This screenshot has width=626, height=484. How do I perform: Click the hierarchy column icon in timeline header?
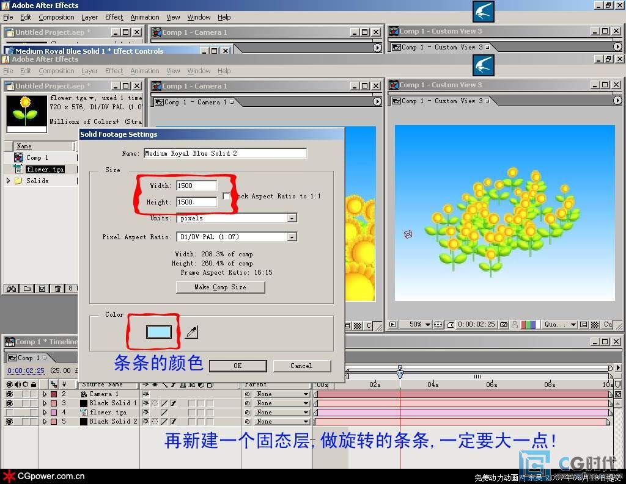coord(54,385)
